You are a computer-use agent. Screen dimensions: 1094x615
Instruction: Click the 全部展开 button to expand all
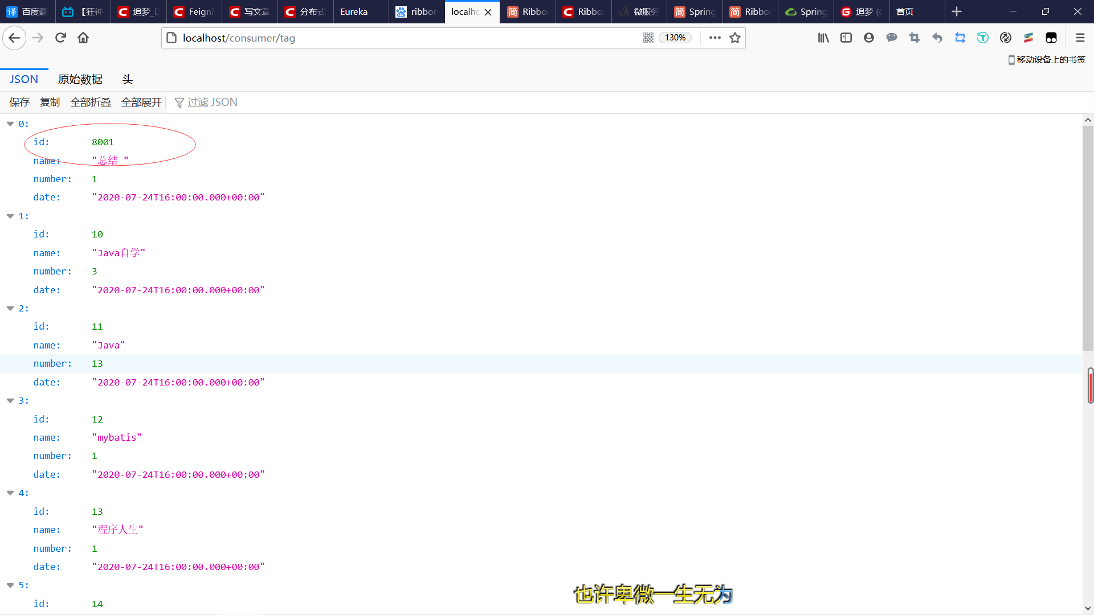pos(141,102)
